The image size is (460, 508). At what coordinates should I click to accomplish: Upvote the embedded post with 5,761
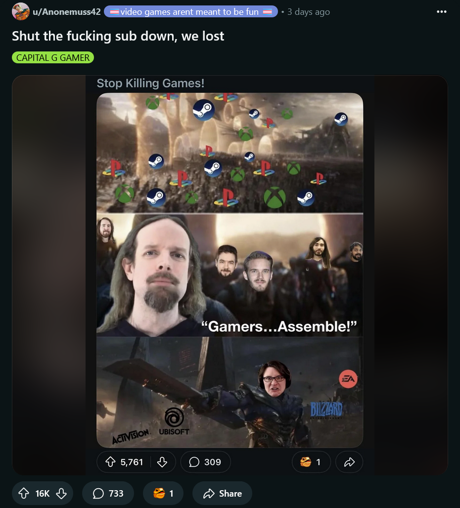point(110,462)
